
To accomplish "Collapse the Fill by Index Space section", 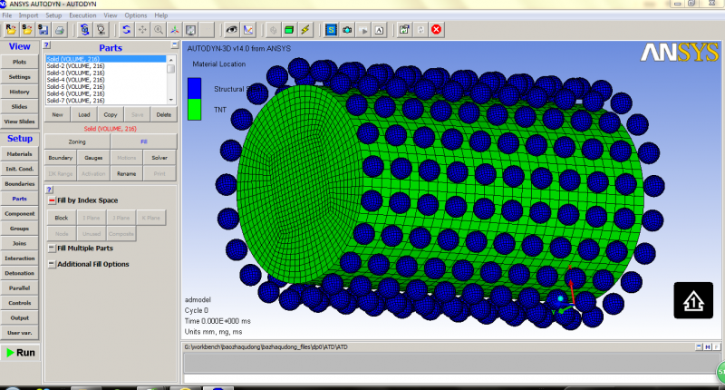I will click(x=52, y=200).
